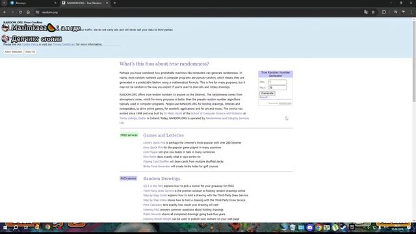
Task: Open the Price Calculator link
Action: 153,205
